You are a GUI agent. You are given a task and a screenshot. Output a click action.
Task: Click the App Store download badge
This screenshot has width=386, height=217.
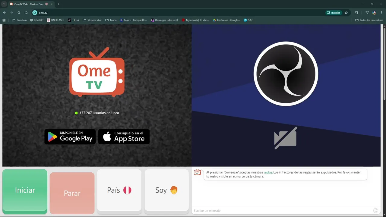pos(124,137)
